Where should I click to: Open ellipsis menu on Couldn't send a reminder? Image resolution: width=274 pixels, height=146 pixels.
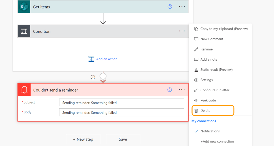click(x=182, y=90)
